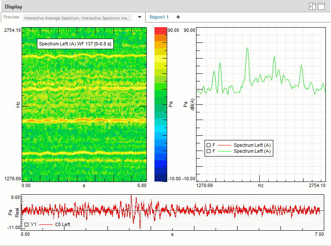Switch to the Report 1 tab

[159, 17]
